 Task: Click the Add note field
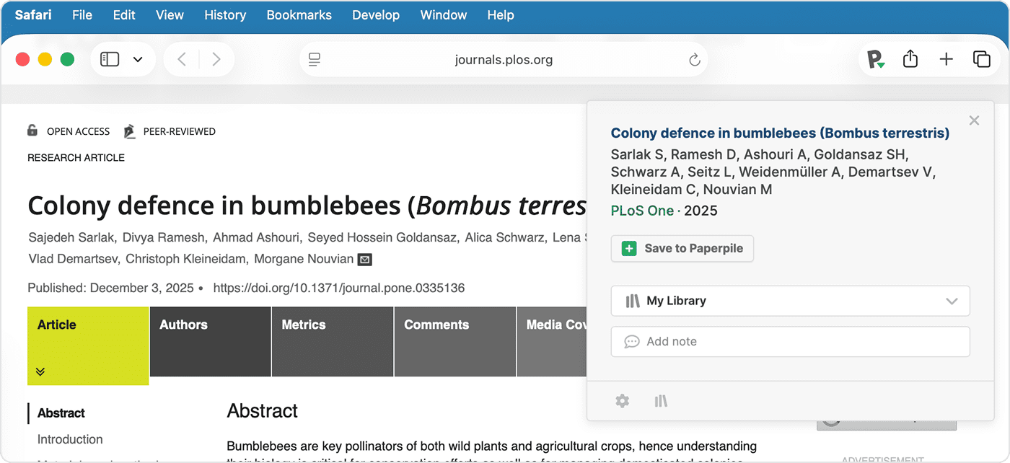click(x=790, y=342)
